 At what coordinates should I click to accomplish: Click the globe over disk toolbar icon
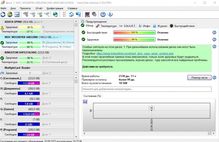55,14
